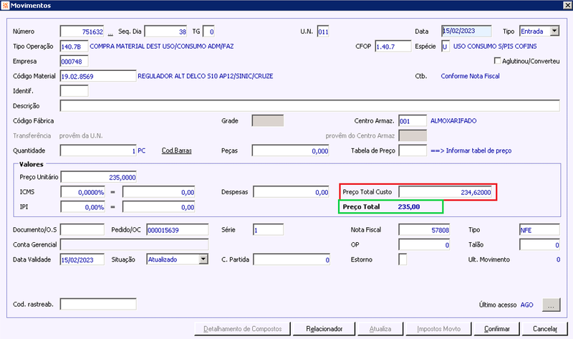Click the Centro Armaz. field 001

tap(413, 120)
